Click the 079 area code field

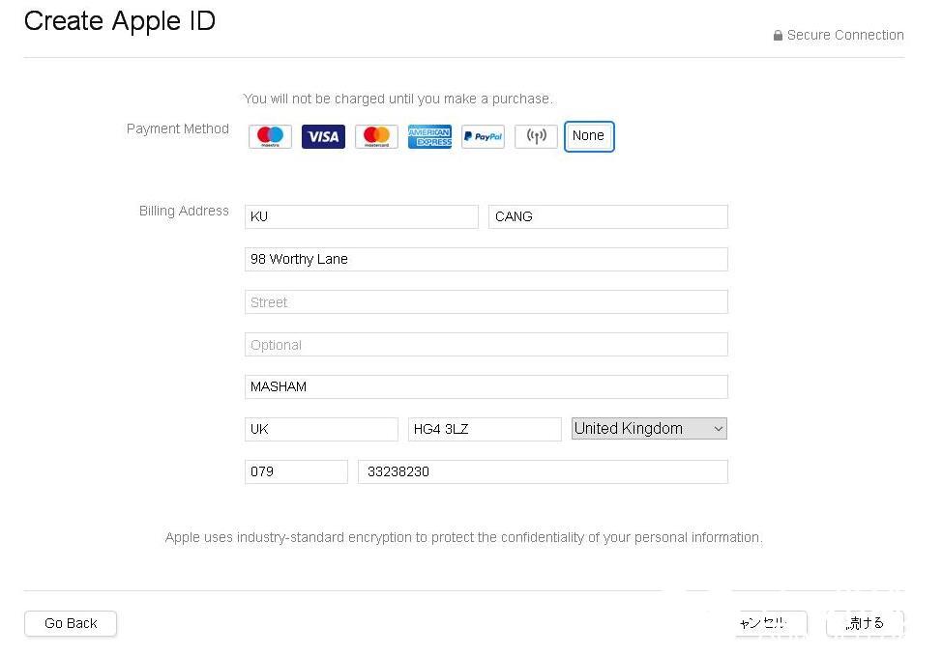click(x=297, y=471)
